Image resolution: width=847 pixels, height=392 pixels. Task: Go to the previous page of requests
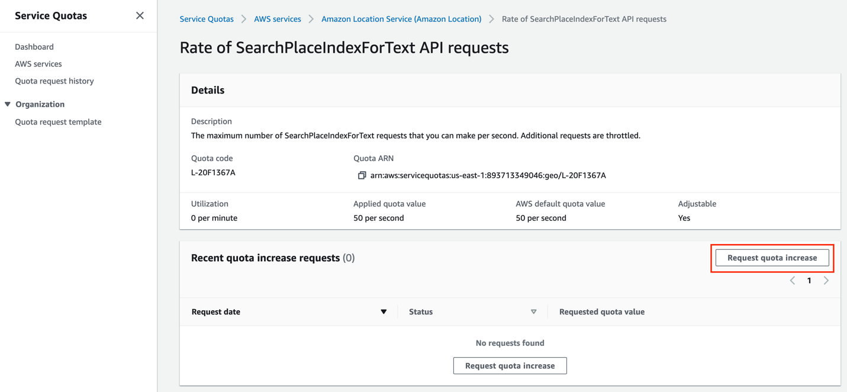tap(792, 280)
